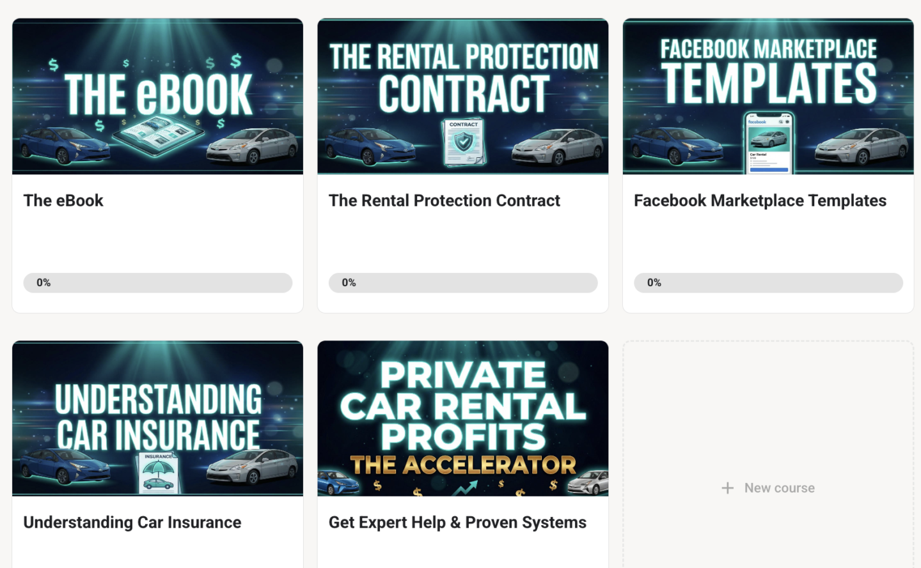
Task: Click The eBook 0% progress bar
Action: (x=157, y=283)
